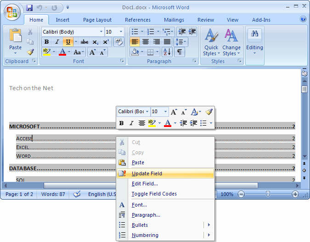Toggle Underline in ribbon
This screenshot has height=242, width=310.
tap(68, 42)
